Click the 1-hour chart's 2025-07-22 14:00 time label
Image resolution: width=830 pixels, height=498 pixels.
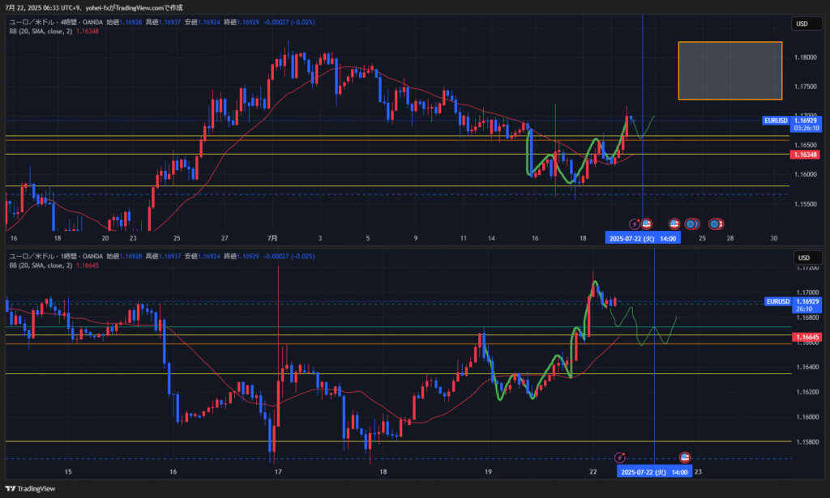pos(654,472)
